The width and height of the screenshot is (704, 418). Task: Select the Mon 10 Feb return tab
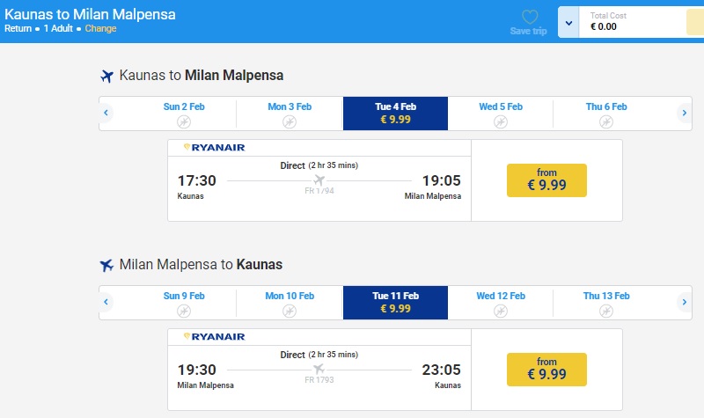(290, 303)
